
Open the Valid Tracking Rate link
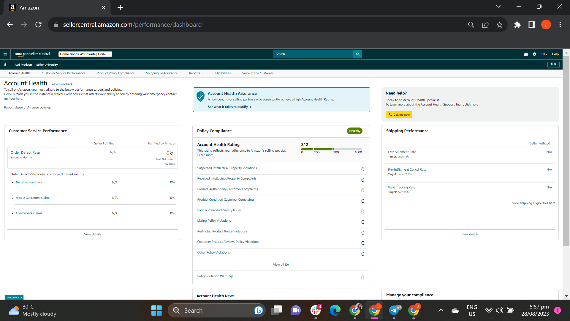point(401,188)
